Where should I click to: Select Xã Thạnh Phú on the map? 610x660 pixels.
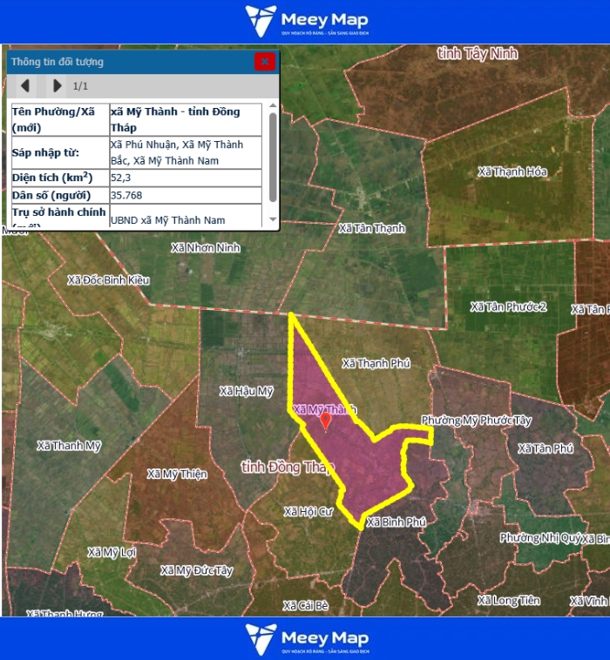tap(376, 363)
